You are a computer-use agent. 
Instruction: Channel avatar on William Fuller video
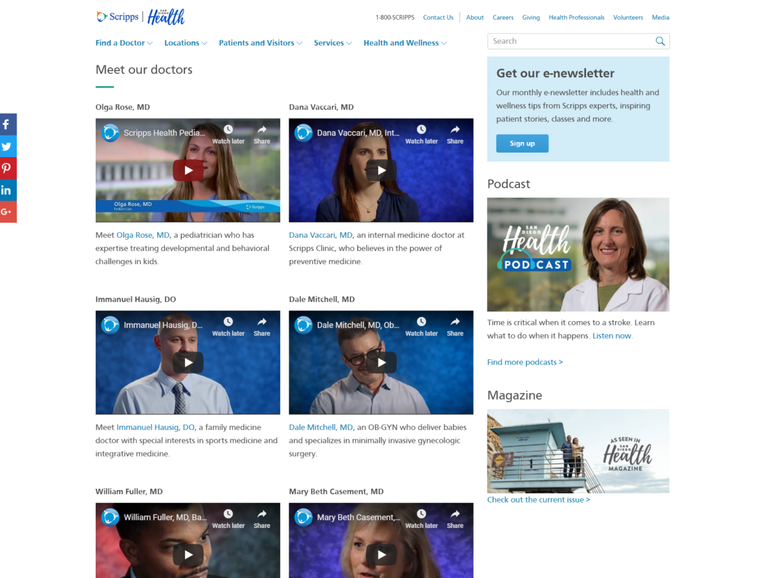pos(110,517)
